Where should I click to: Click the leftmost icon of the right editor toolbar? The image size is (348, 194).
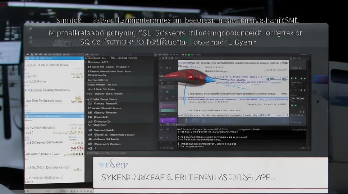(155, 55)
